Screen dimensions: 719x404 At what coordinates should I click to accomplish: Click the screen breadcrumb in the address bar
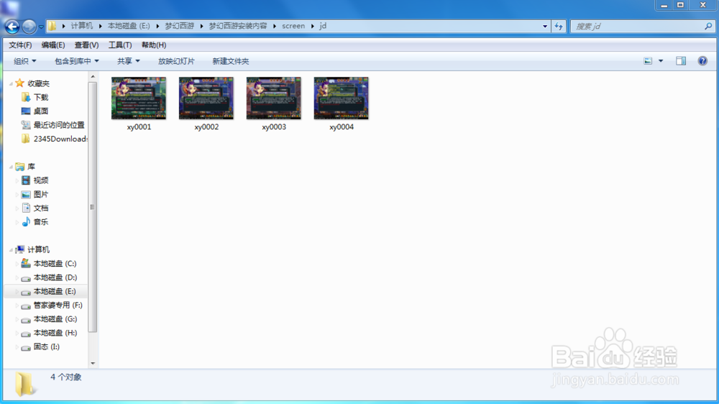293,26
